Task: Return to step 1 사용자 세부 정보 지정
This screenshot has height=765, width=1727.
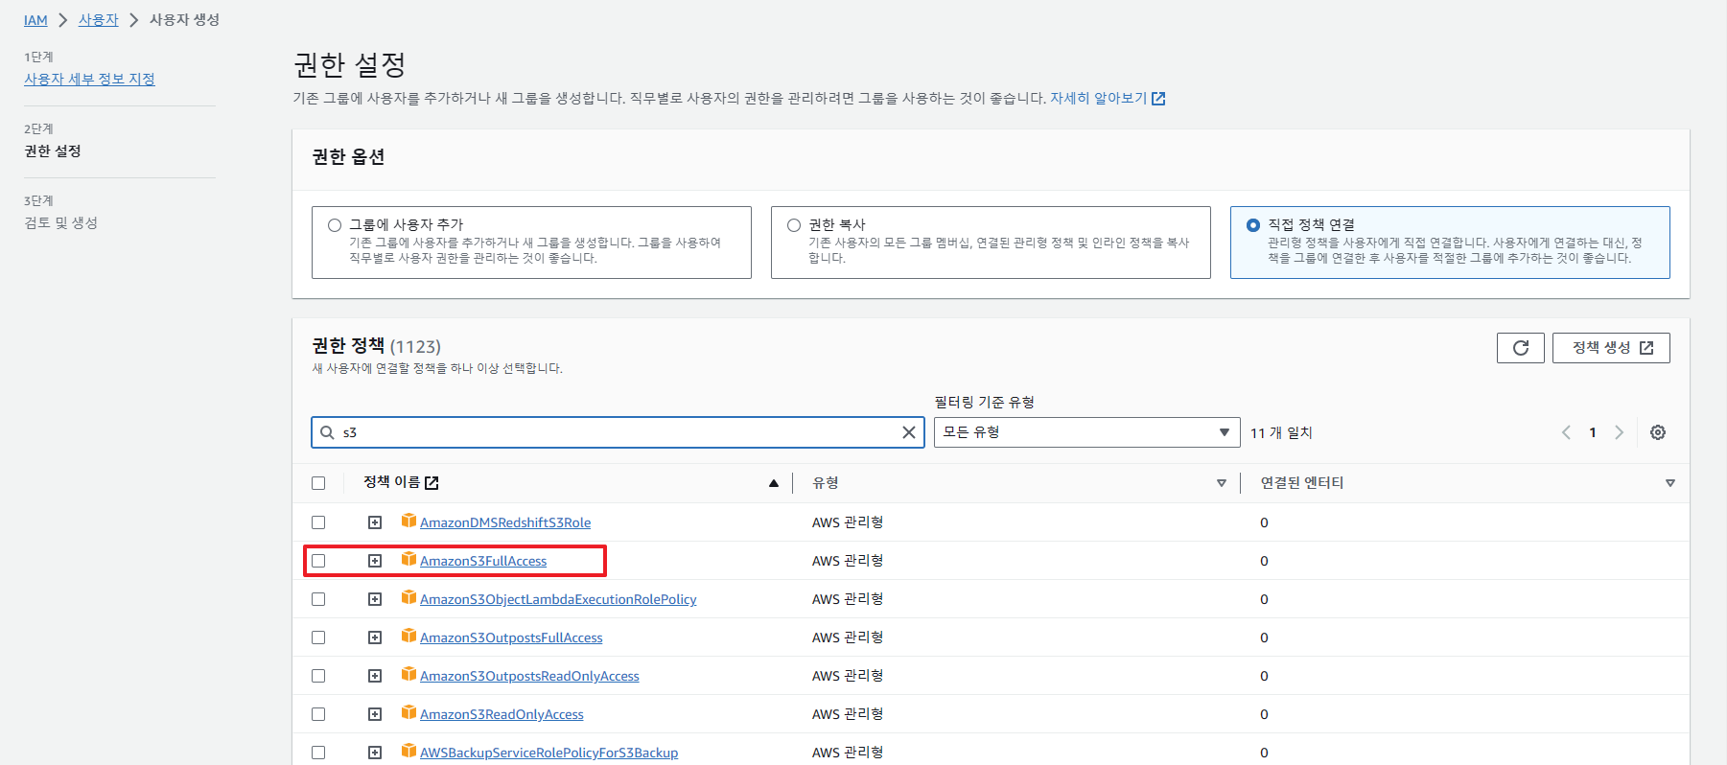Action: click(x=89, y=80)
